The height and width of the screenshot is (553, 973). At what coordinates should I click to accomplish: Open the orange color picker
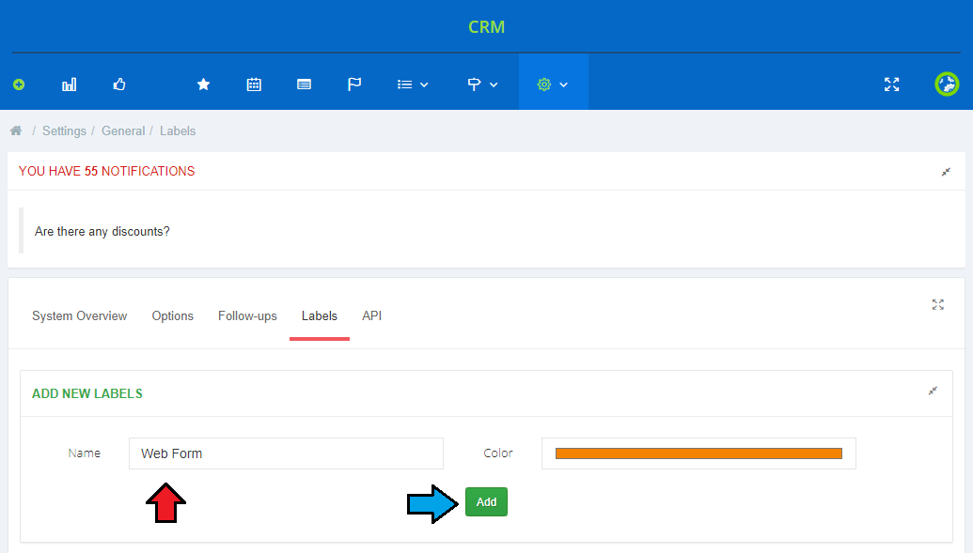(698, 453)
